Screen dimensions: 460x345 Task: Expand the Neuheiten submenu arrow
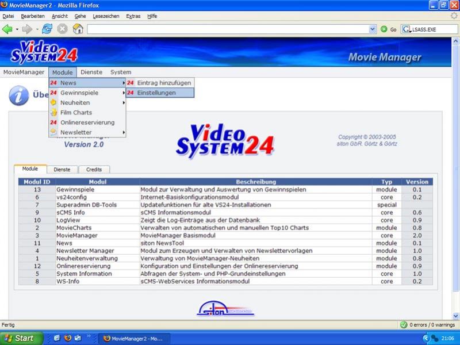124,103
